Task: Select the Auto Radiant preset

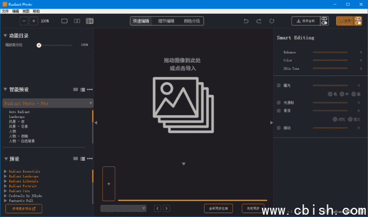Action: click(x=19, y=112)
